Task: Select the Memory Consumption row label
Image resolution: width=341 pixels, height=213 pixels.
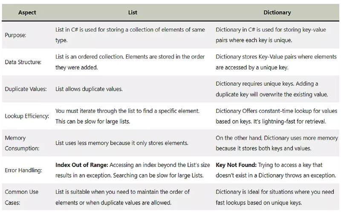Action: [22, 143]
